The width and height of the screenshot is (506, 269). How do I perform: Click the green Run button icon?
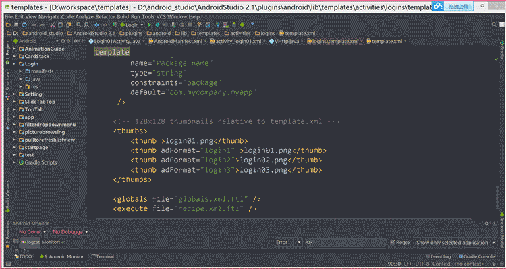(149, 24)
